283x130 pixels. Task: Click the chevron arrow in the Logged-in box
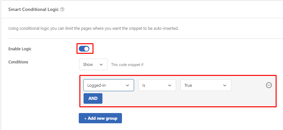[x=127, y=85]
